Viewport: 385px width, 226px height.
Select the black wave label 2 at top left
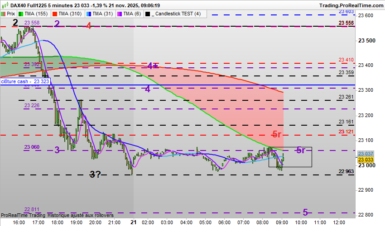point(15,23)
